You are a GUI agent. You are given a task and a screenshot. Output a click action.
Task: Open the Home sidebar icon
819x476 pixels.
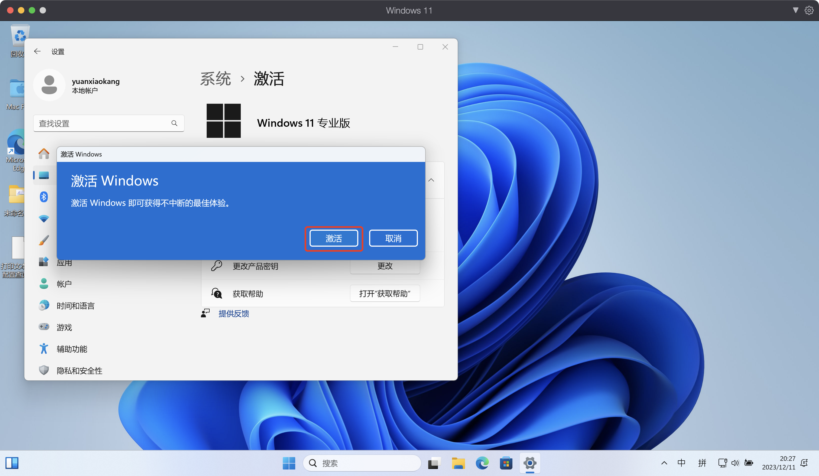tap(44, 153)
